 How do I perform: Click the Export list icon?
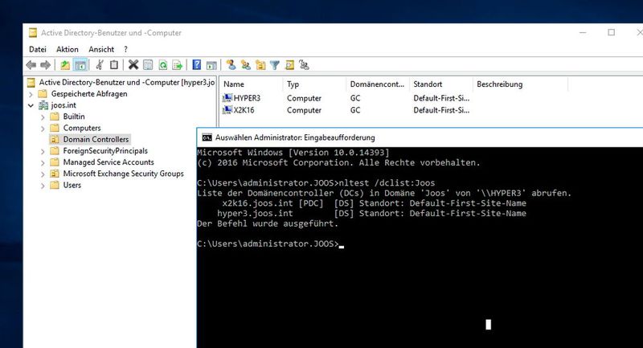(x=177, y=65)
